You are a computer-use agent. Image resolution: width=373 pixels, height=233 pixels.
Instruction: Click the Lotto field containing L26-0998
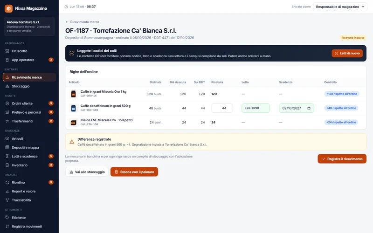(x=256, y=108)
